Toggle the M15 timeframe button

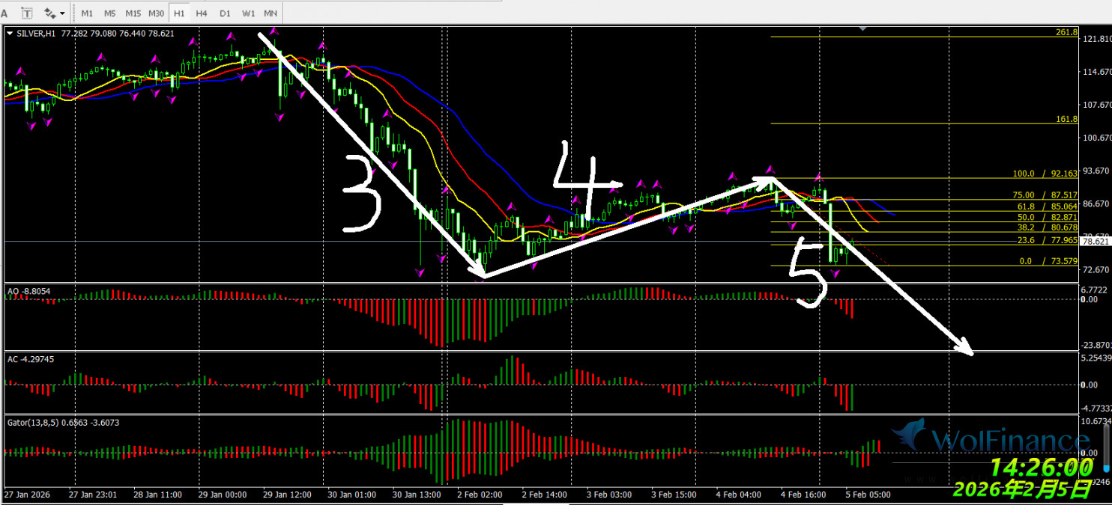tap(133, 13)
